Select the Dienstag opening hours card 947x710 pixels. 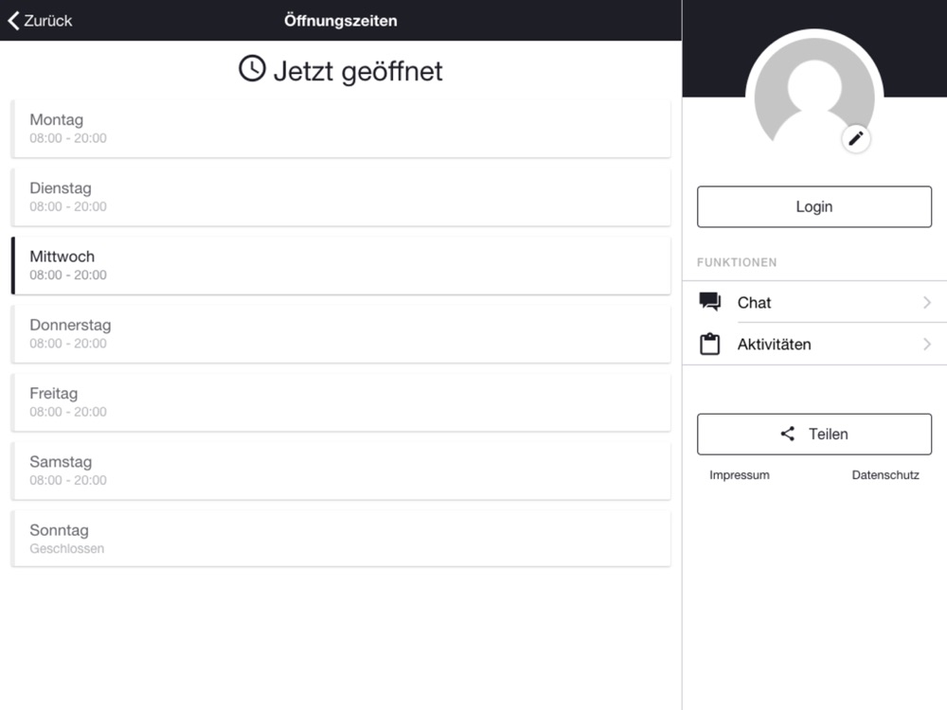pyautogui.click(x=341, y=197)
